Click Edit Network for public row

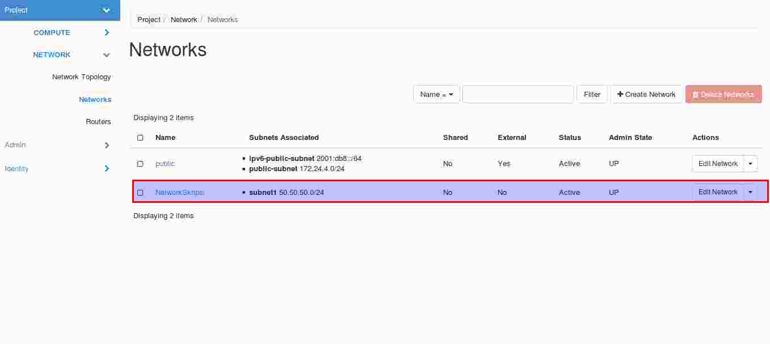[x=718, y=164]
